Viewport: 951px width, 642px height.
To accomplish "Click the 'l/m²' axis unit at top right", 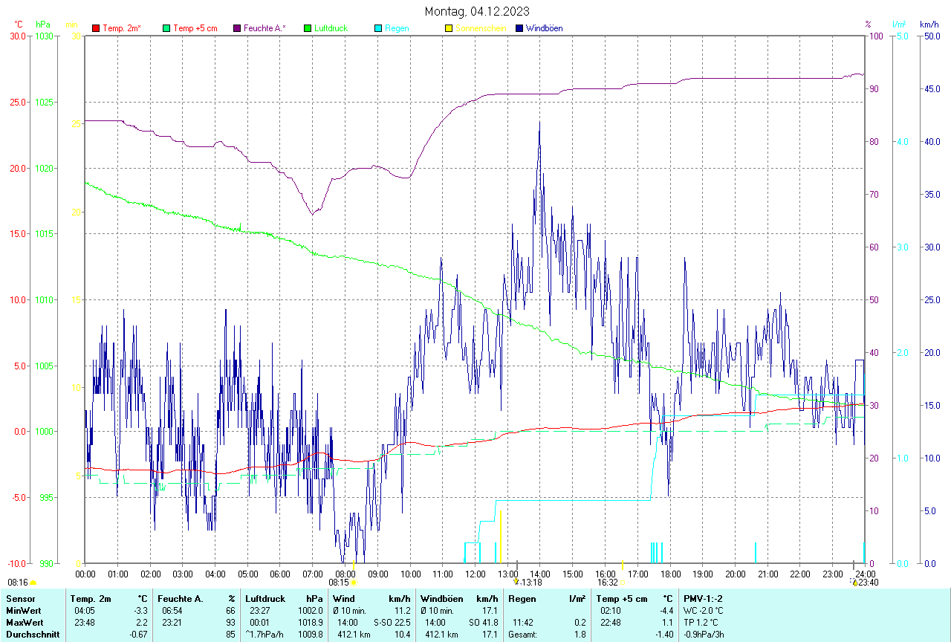I will 899,25.
